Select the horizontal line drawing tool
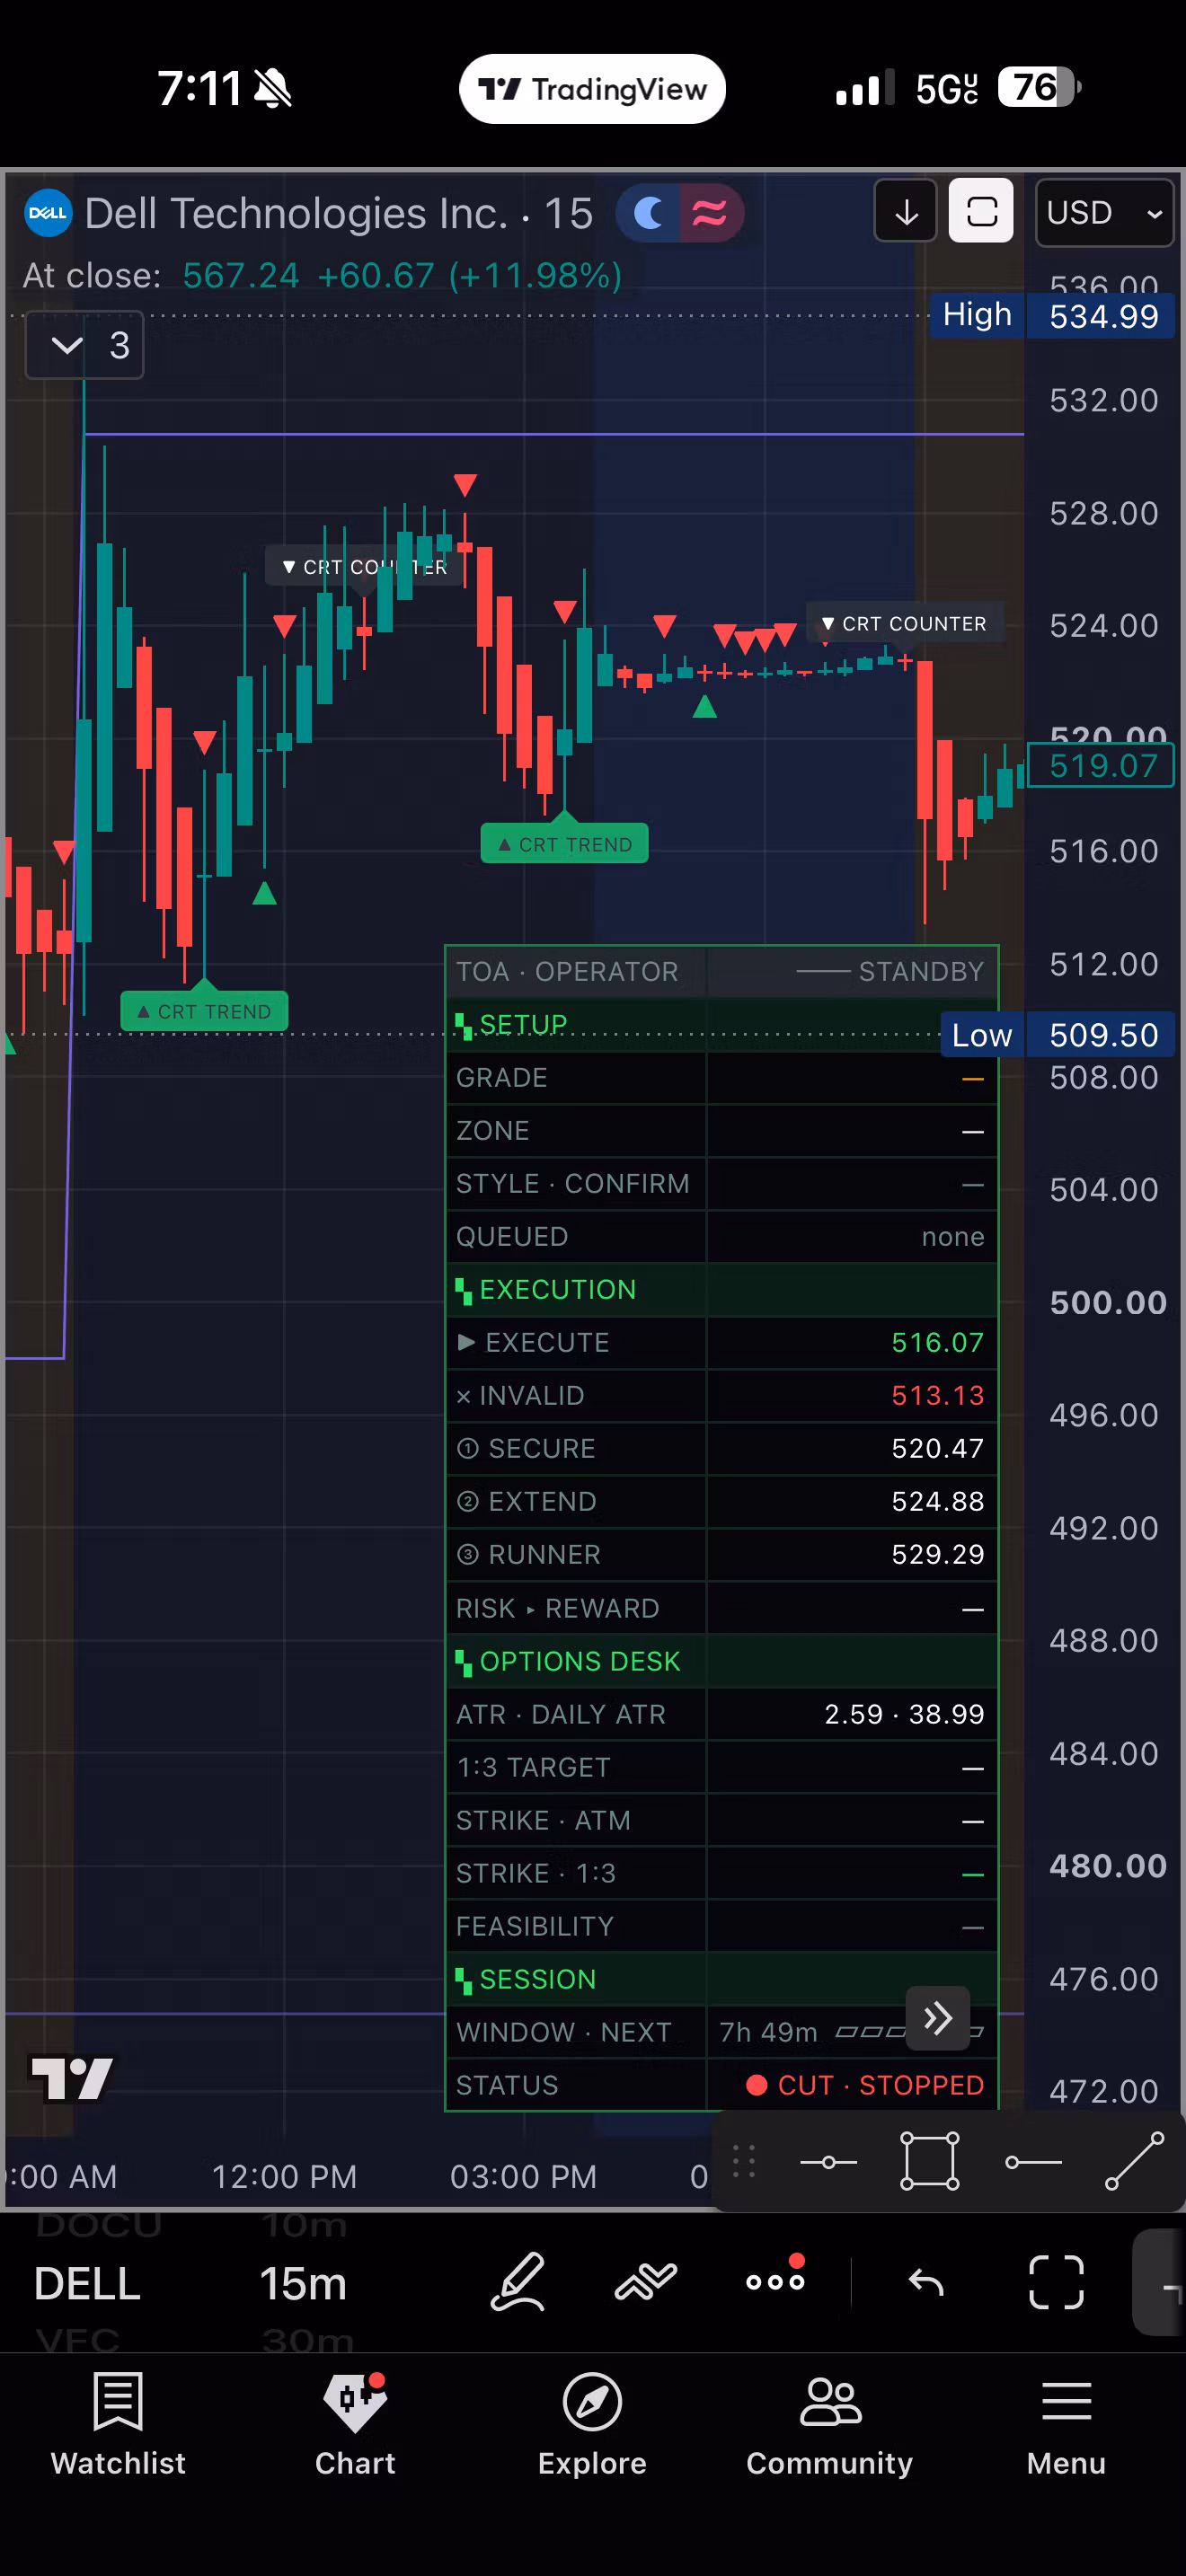Screen dimensions: 1186x2576 click(829, 2162)
